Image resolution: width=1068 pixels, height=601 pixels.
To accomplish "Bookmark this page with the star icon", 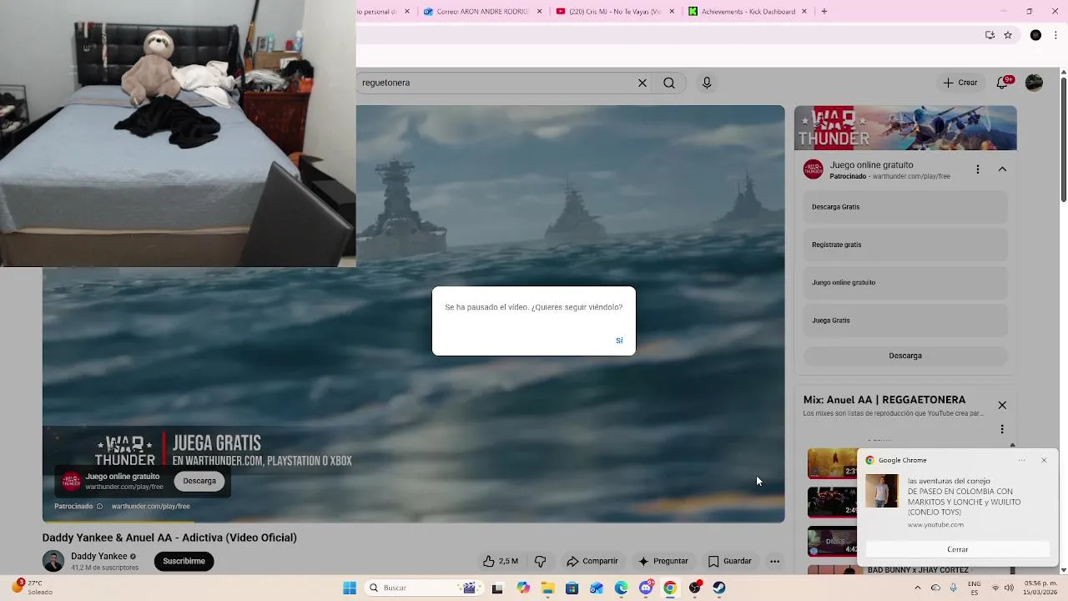I will click(1008, 35).
